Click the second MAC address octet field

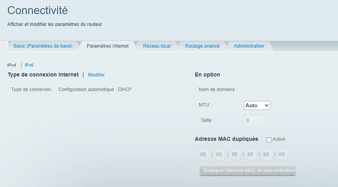(219, 154)
